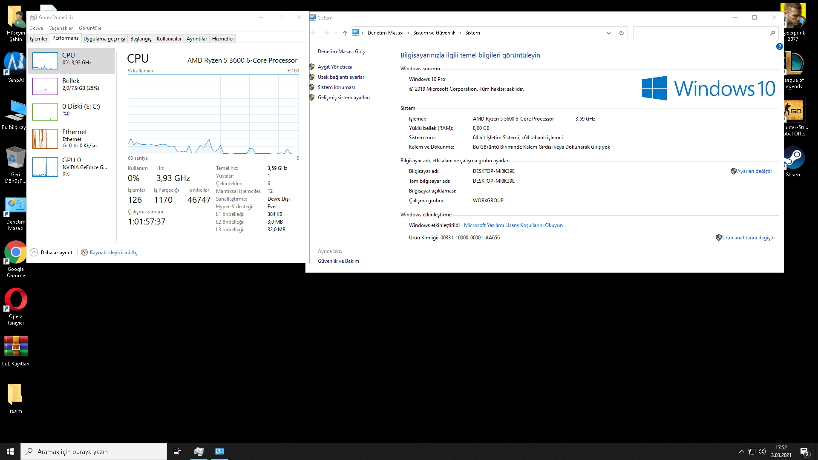
Task: Select the Google Chrome desktop icon
Action: (x=16, y=259)
